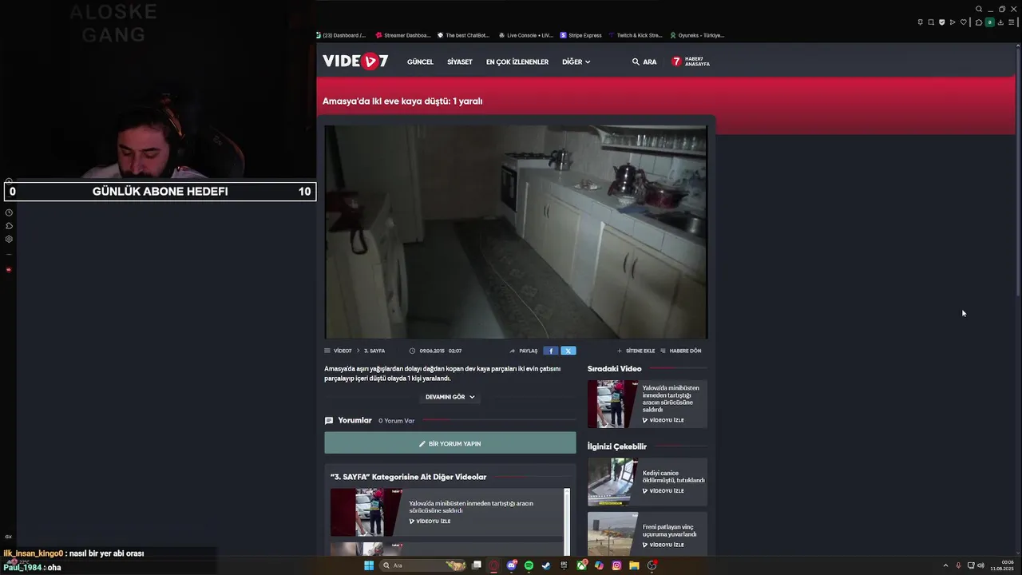
Task: Click 3. SAYFA breadcrumb link
Action: 374,351
